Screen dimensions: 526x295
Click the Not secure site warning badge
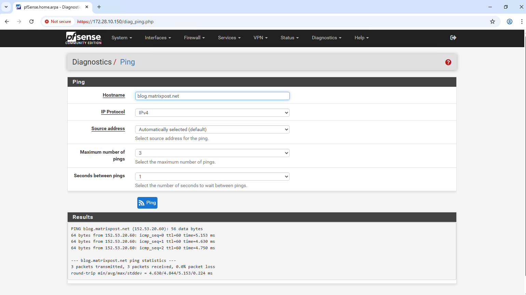(58, 22)
